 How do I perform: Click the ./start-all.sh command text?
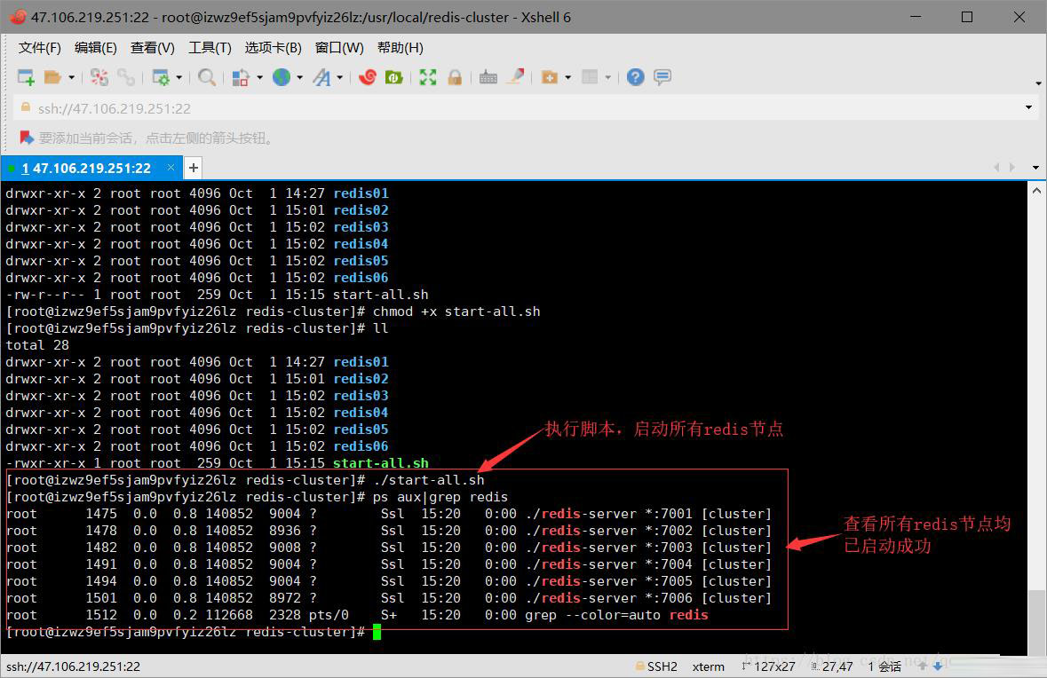[429, 480]
